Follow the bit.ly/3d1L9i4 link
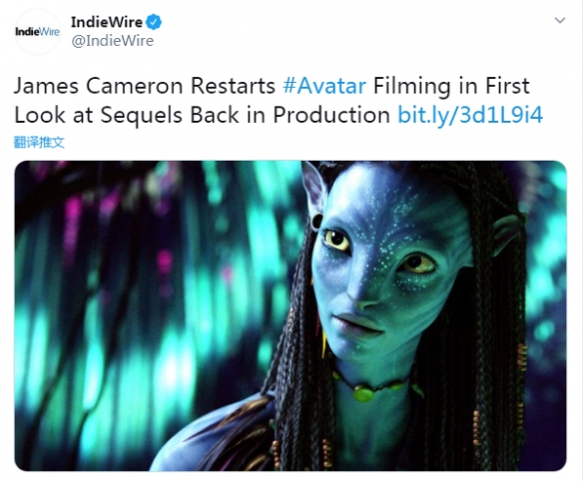The image size is (583, 481). coord(470,115)
